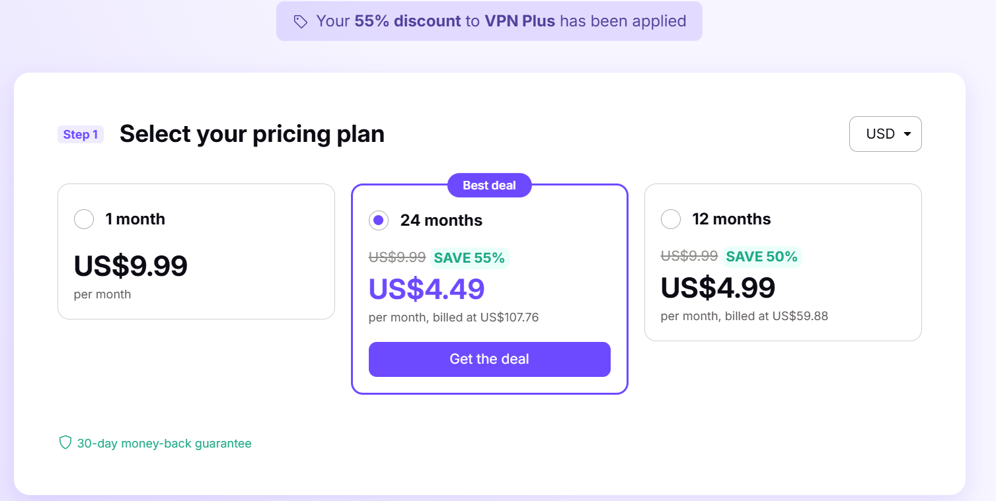996x501 pixels.
Task: Select the 1 month pricing card
Action: click(196, 251)
